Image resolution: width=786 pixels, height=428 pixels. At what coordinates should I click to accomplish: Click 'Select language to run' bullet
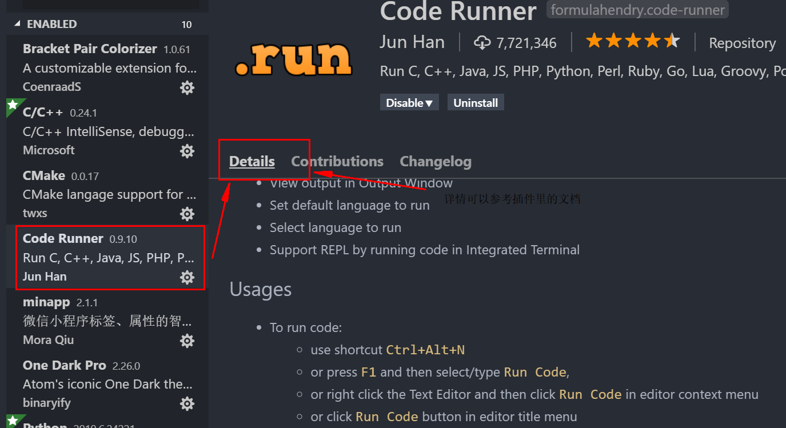336,227
